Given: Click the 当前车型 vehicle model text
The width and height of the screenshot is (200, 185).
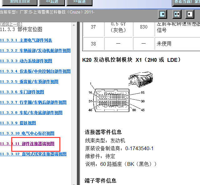Looking at the screenshot, I should [x=47, y=12].
